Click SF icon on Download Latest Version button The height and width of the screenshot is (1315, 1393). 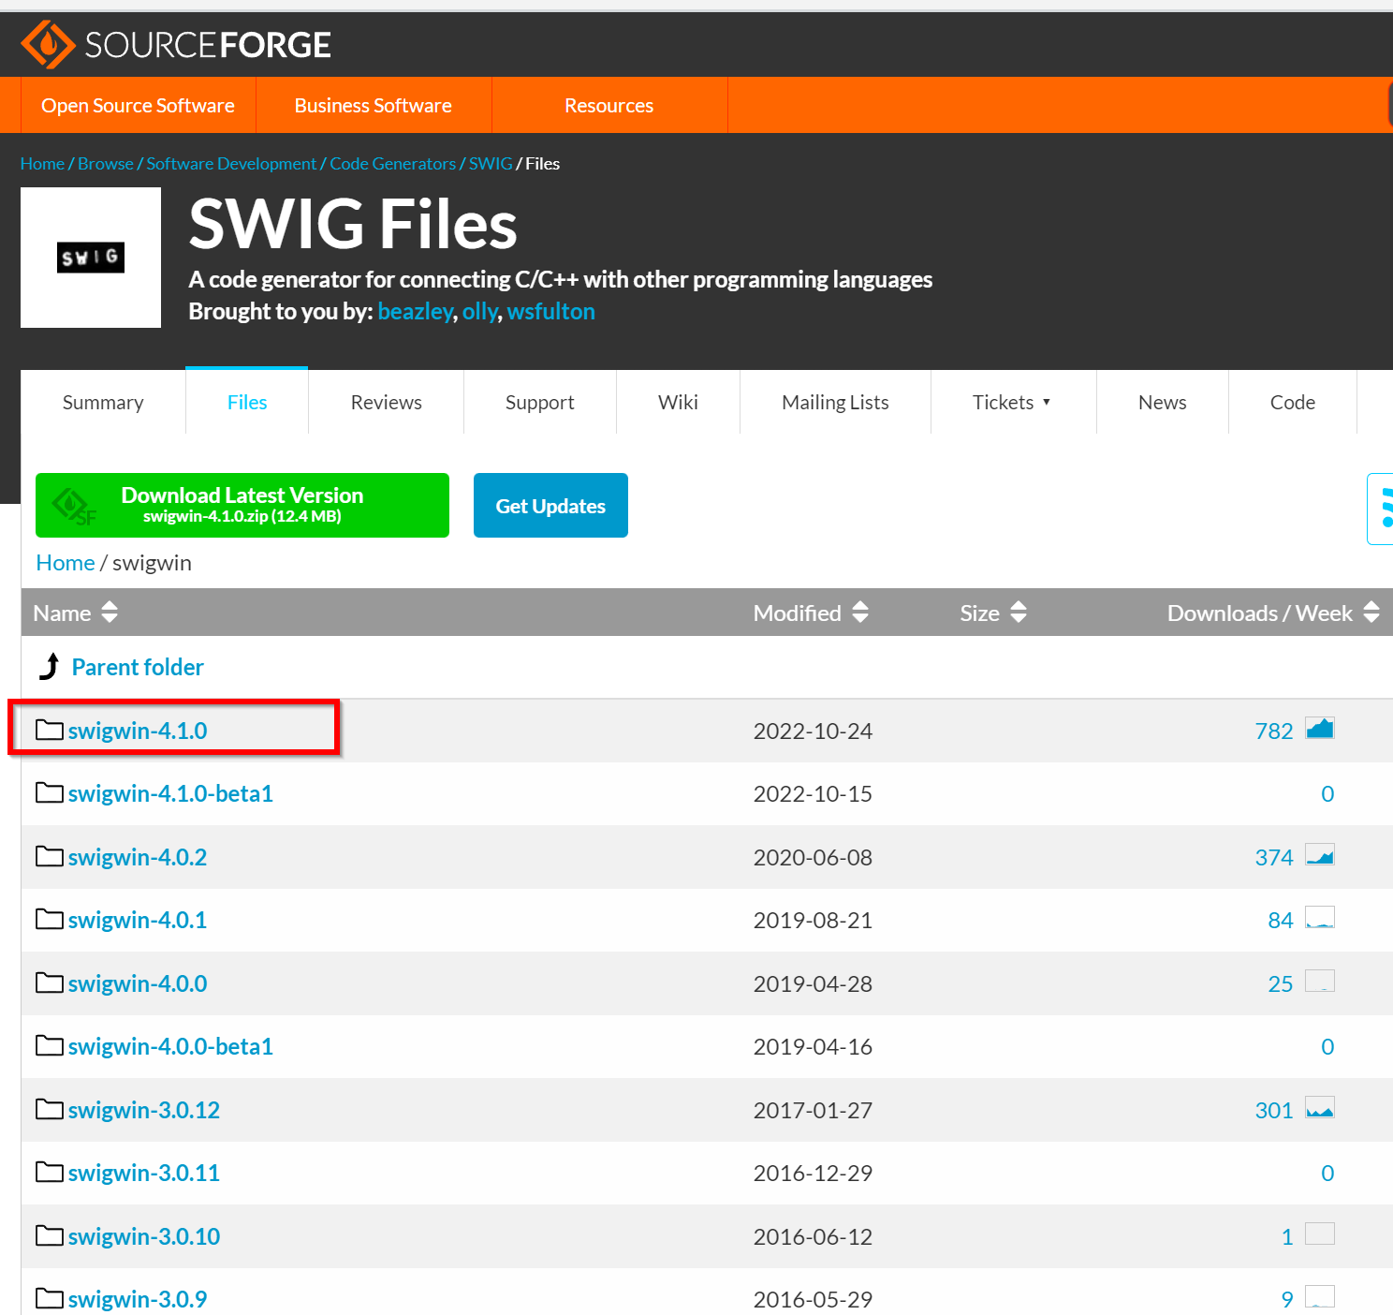pyautogui.click(x=74, y=507)
